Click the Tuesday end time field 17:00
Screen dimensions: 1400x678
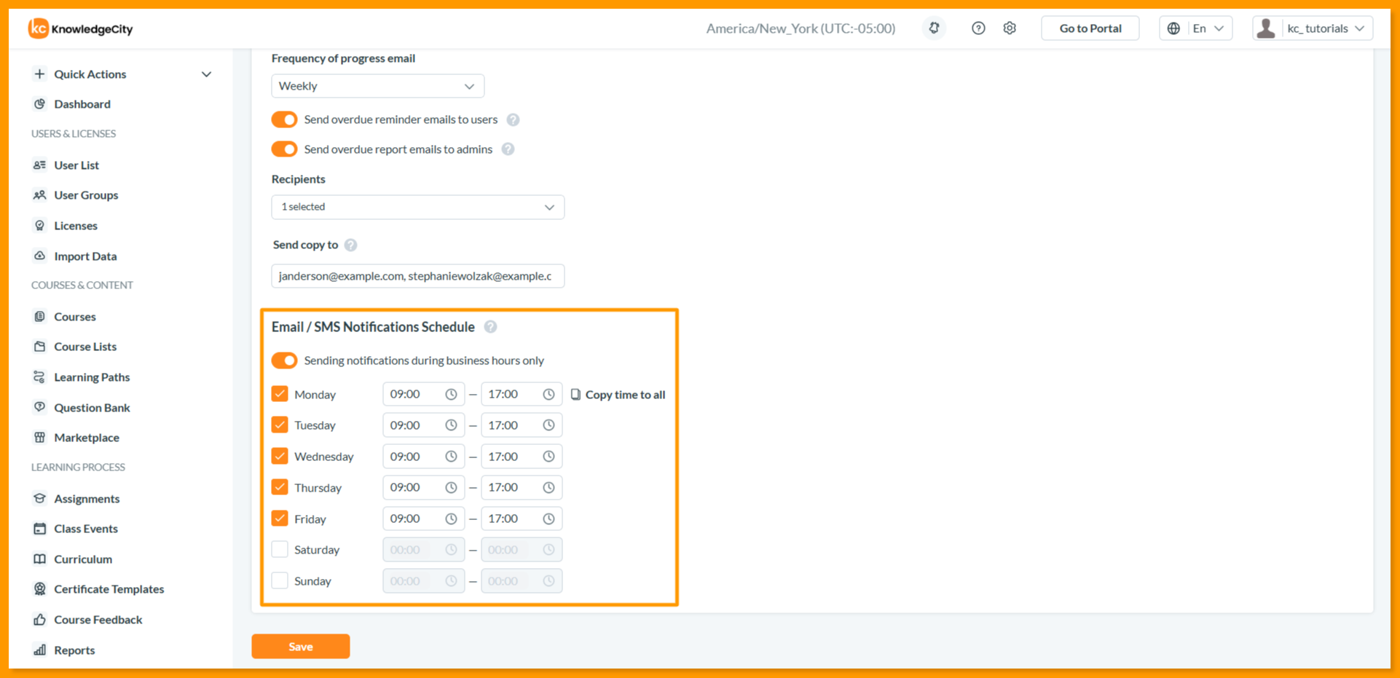click(522, 425)
